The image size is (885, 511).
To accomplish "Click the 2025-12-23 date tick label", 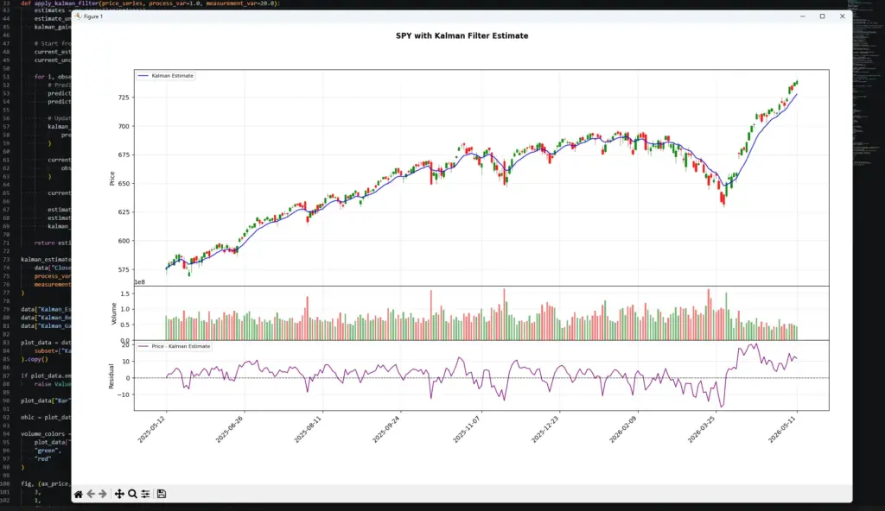I will click(x=545, y=430).
